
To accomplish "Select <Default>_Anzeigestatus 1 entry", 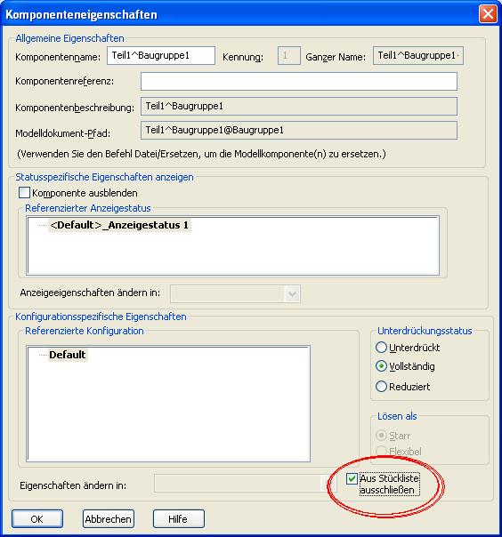I will point(119,225).
